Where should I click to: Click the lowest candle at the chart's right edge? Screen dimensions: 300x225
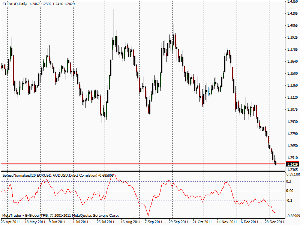(276, 163)
